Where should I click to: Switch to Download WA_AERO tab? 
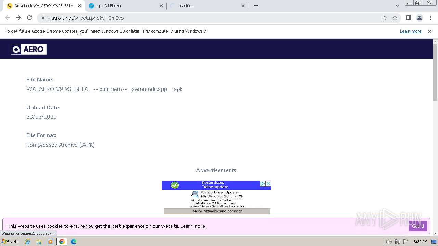point(44,6)
